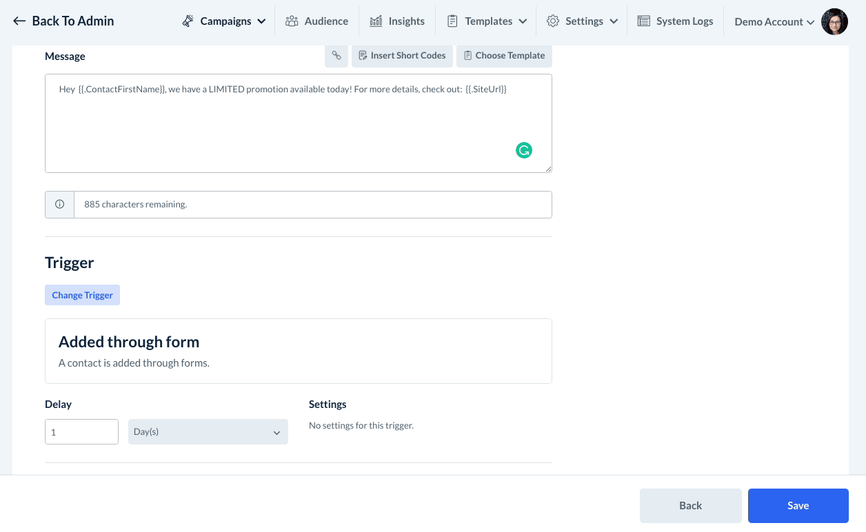The height and width of the screenshot is (532, 866).
Task: Click the user profile avatar
Action: point(834,22)
